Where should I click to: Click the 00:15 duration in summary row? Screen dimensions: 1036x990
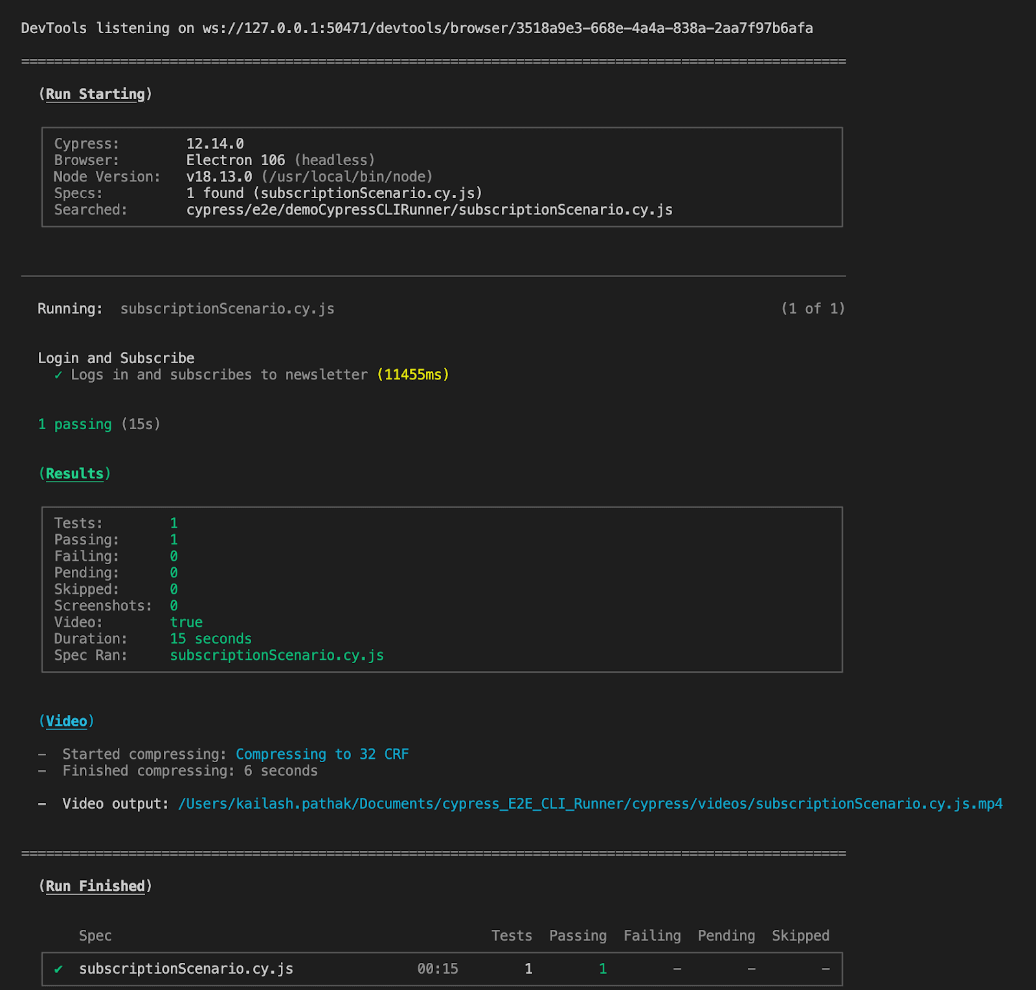(x=437, y=969)
